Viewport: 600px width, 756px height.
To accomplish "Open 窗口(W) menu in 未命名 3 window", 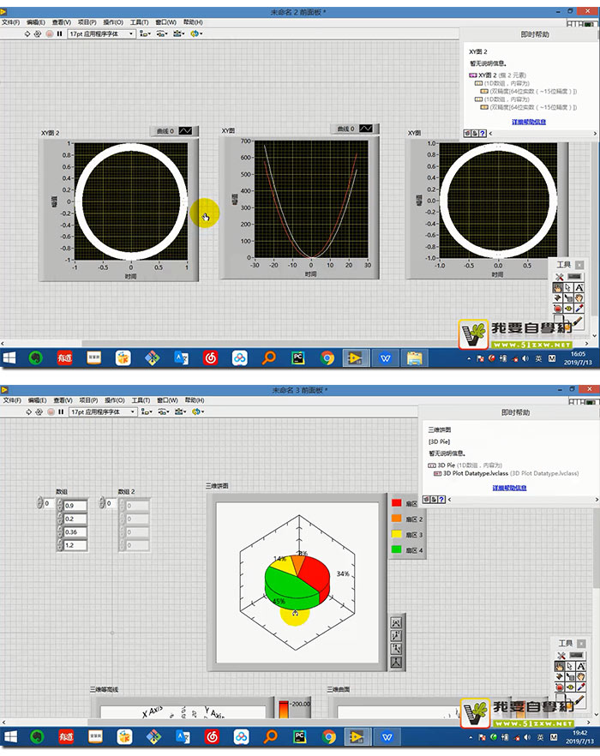I will point(167,400).
